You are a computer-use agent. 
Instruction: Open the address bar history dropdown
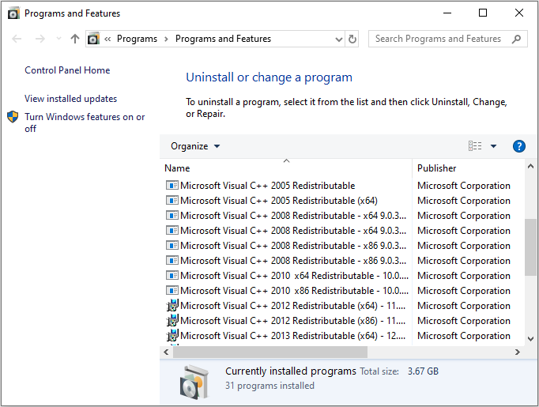pos(338,40)
